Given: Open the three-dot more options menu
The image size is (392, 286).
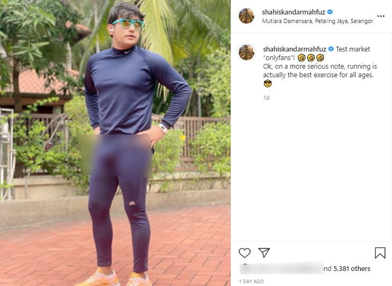Looking at the screenshot, I should [x=381, y=16].
